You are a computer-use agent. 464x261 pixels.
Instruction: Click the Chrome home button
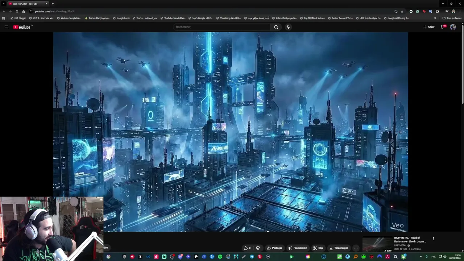point(24,11)
